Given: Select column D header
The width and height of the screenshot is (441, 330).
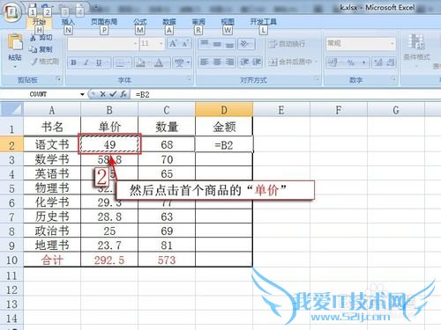Looking at the screenshot, I should click(x=224, y=110).
